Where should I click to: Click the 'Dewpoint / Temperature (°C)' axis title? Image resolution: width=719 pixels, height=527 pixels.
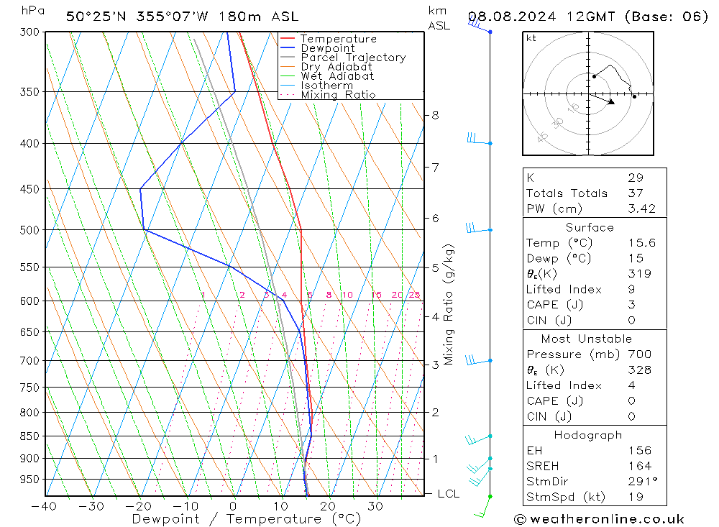click(x=247, y=519)
